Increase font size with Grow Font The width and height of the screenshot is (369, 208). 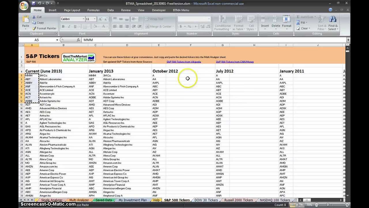pos(100,19)
